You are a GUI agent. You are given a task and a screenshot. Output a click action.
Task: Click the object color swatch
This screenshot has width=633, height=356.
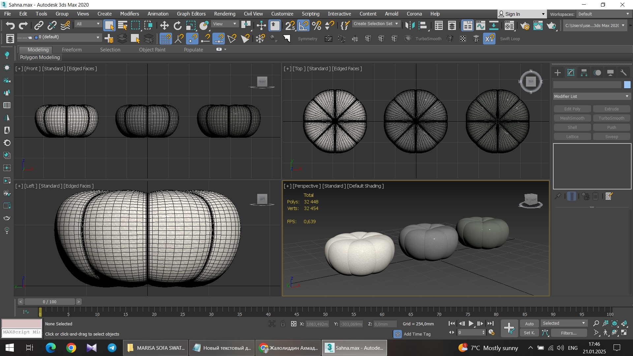(627, 85)
